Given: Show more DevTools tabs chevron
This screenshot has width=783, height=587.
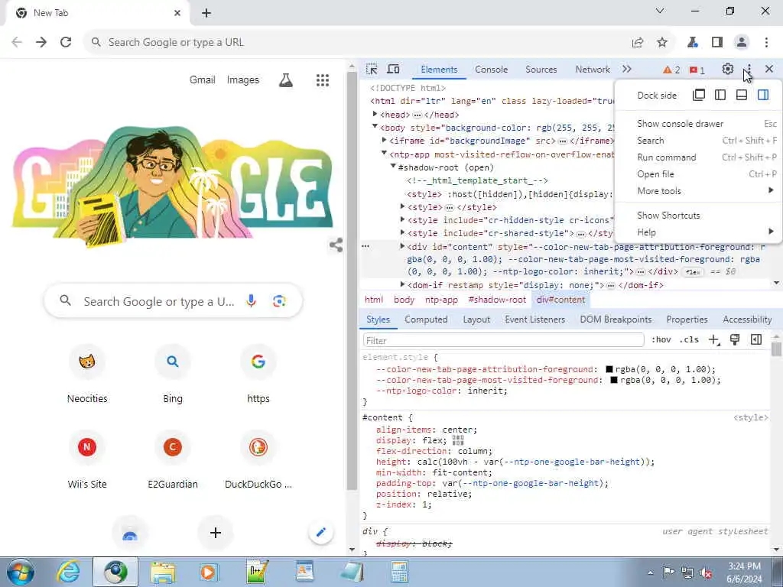Looking at the screenshot, I should tap(627, 70).
